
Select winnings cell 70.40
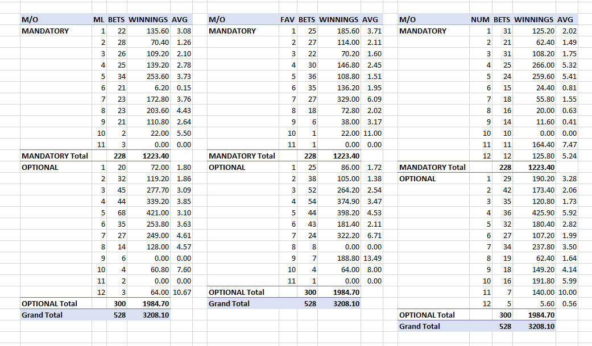pyautogui.click(x=159, y=42)
